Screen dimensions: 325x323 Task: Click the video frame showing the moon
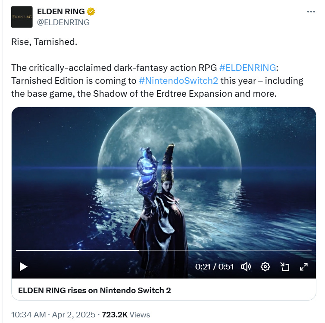164,178
